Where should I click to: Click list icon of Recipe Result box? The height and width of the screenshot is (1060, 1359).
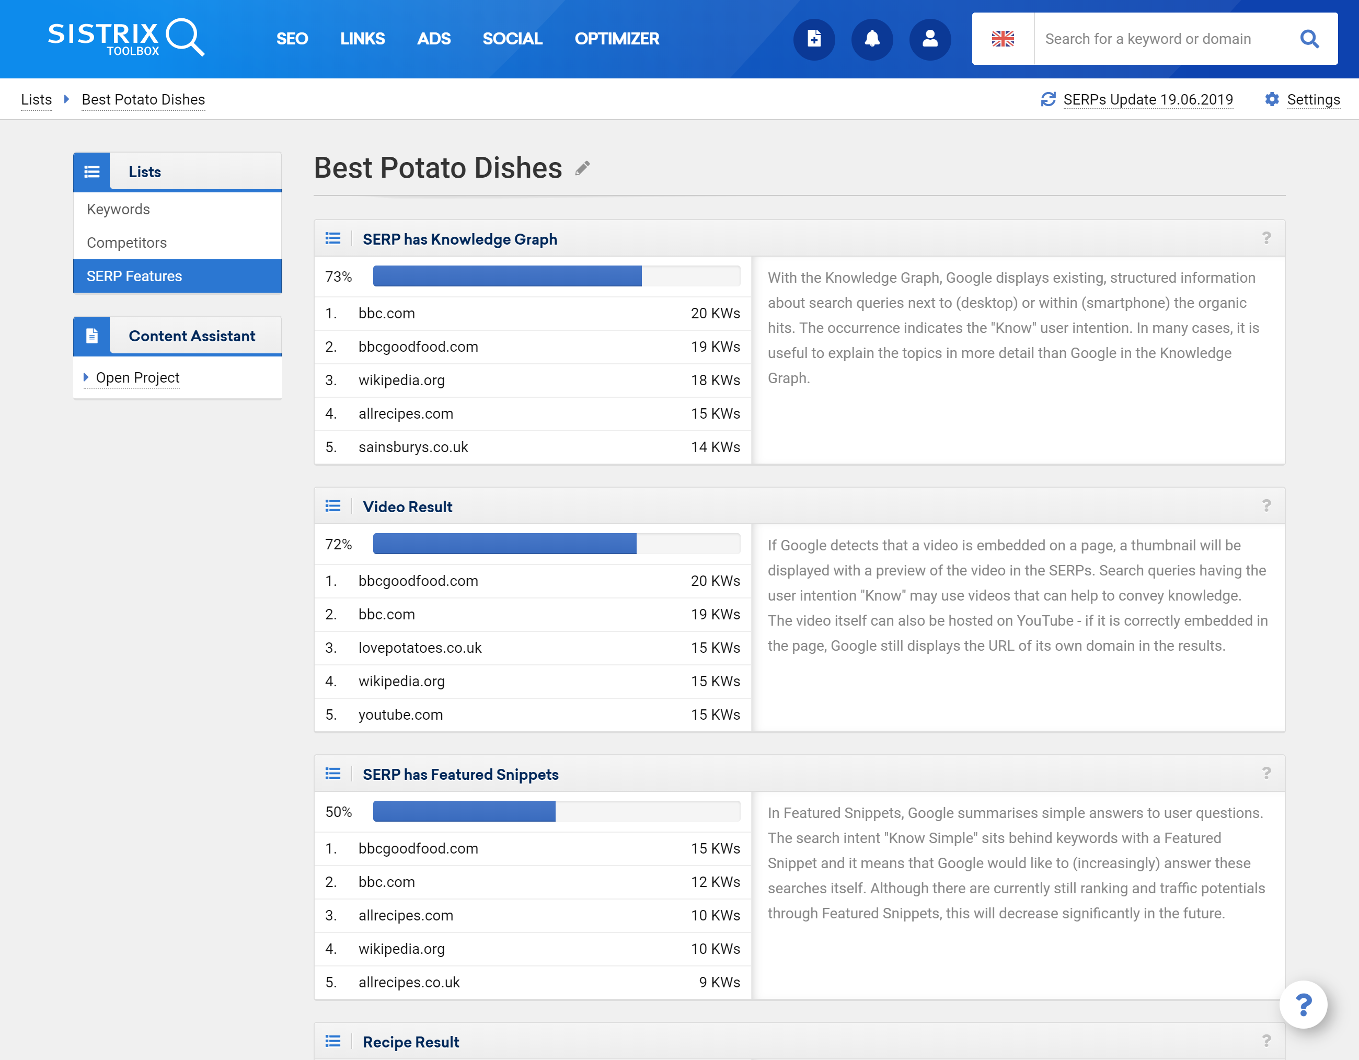pos(333,1041)
